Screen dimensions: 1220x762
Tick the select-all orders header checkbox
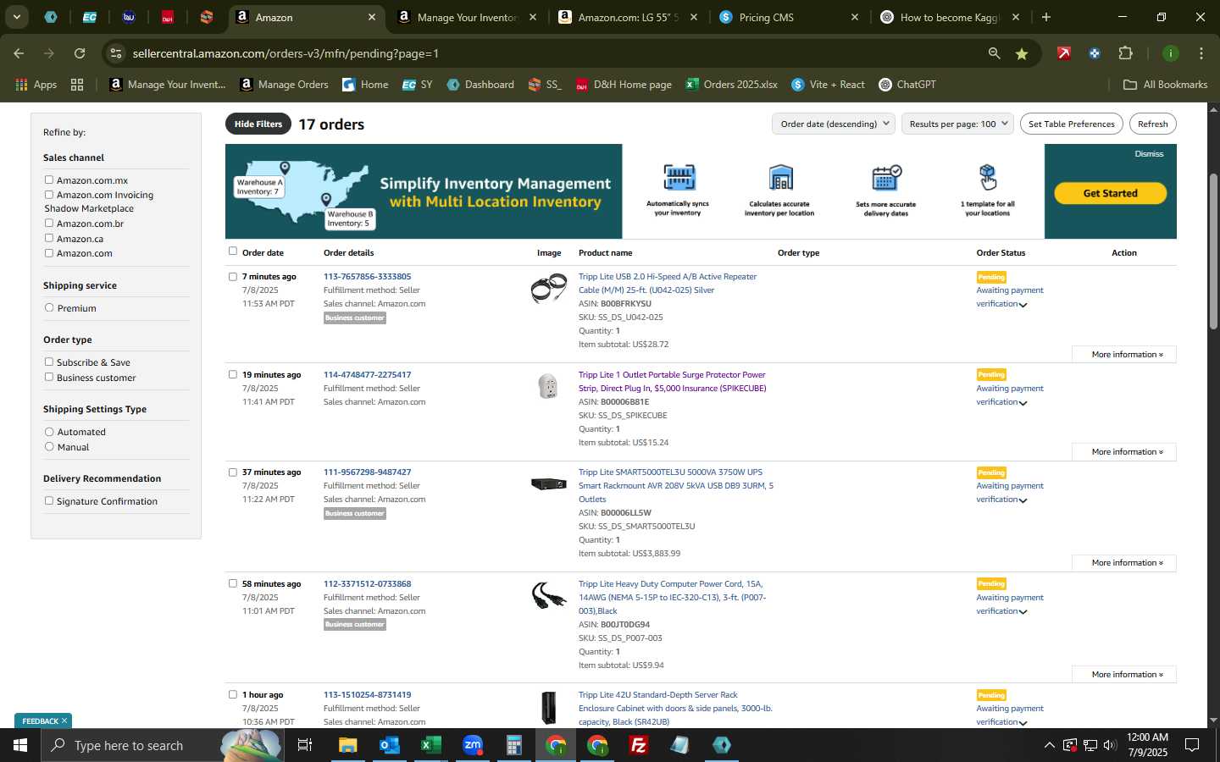click(233, 251)
